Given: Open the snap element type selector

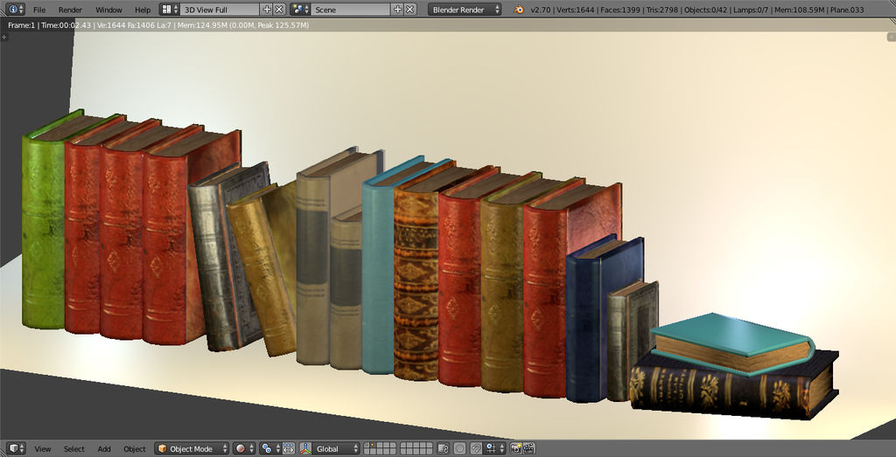Looking at the screenshot, I should pos(494,448).
